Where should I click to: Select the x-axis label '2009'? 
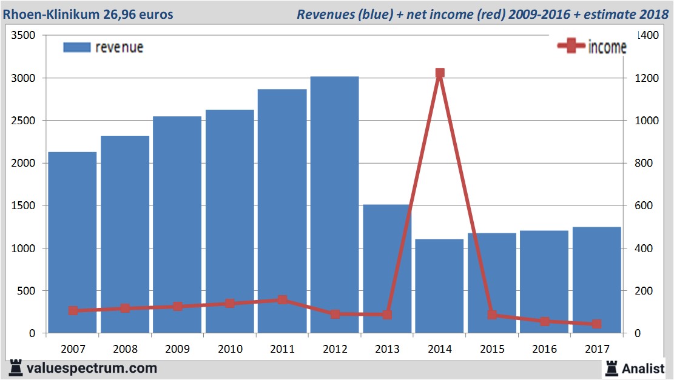pos(178,348)
